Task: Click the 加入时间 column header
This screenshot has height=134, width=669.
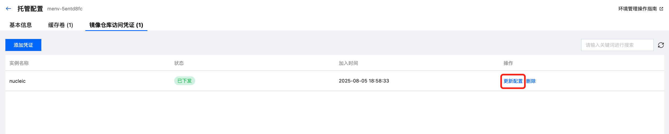Action: (x=348, y=63)
